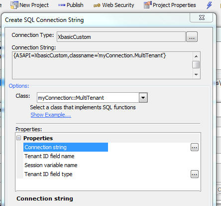Open the Show Example link
221x206 pixels.
[x=51, y=115]
